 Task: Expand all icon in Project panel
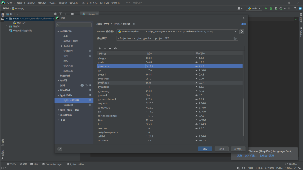pyautogui.click(x=61, y=14)
